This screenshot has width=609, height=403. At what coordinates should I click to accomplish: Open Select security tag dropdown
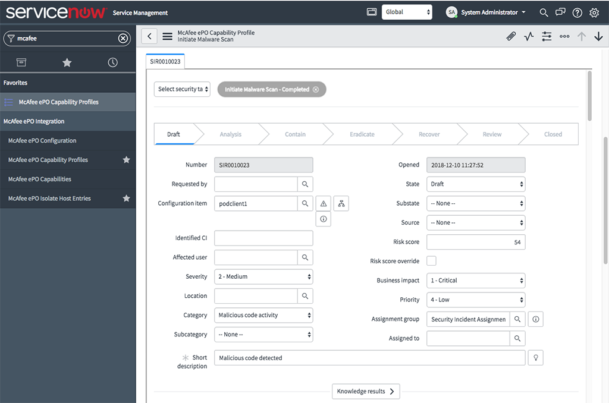[182, 89]
